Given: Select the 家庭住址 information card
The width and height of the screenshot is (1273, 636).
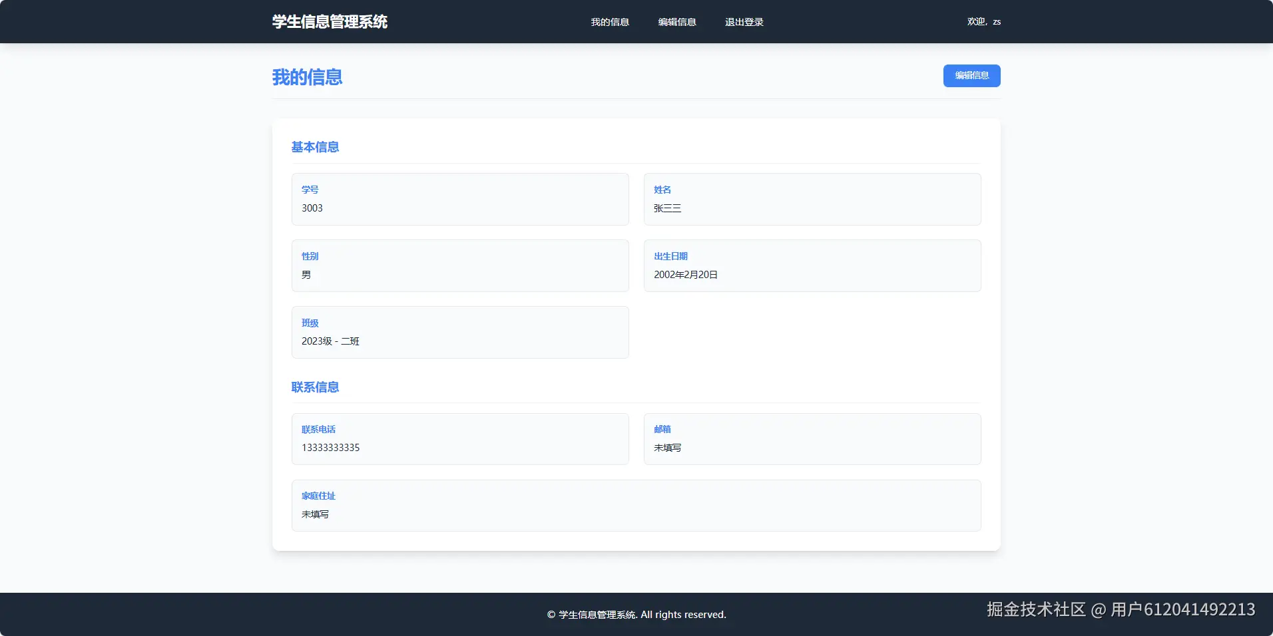Looking at the screenshot, I should [x=636, y=505].
